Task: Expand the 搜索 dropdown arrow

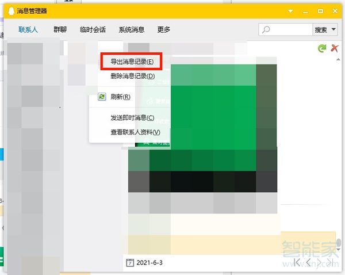Action: pyautogui.click(x=333, y=29)
